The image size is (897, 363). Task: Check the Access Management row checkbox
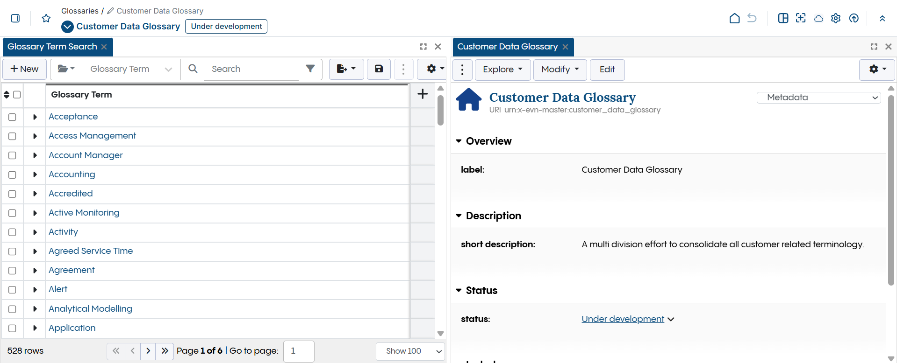(x=12, y=136)
